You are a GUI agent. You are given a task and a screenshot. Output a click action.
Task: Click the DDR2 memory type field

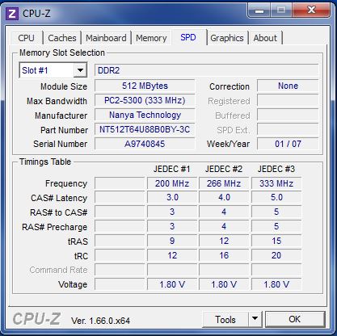pos(206,70)
